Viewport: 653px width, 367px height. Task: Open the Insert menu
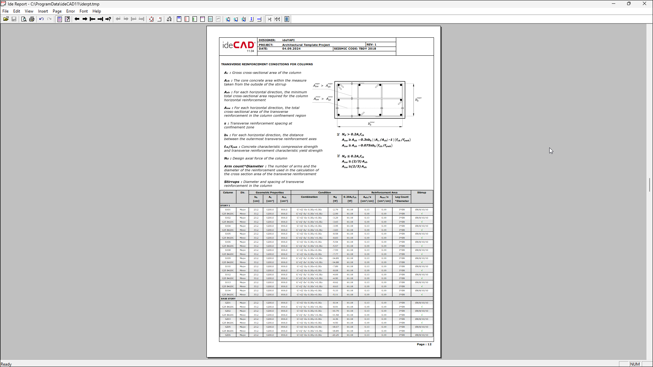43,11
